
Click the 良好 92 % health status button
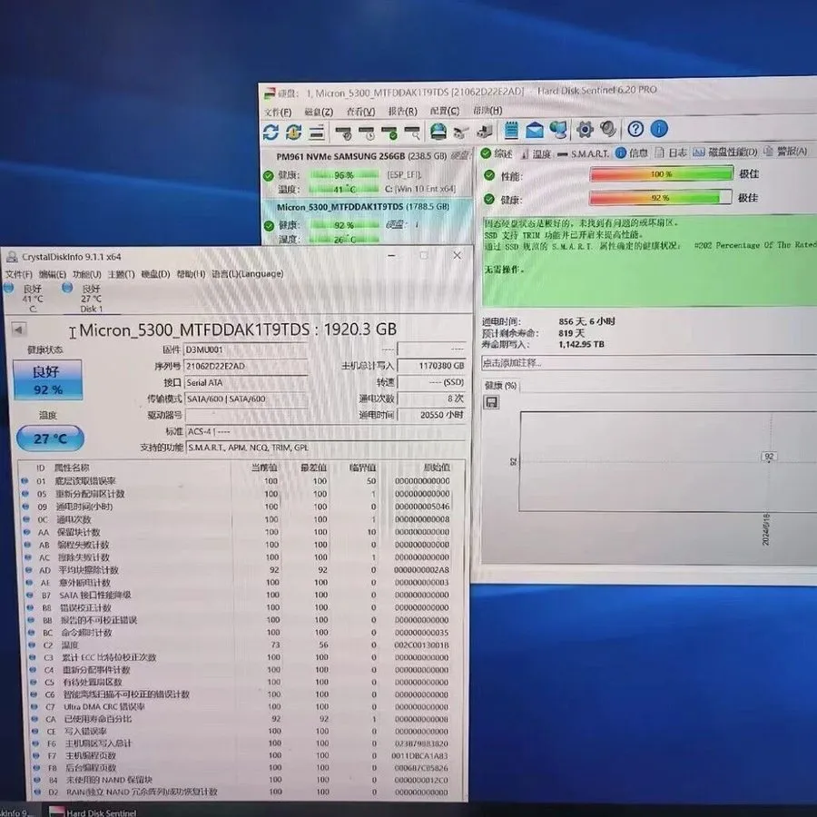47,379
